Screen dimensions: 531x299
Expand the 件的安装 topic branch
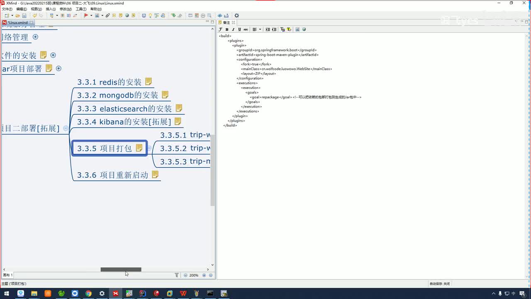tap(53, 55)
